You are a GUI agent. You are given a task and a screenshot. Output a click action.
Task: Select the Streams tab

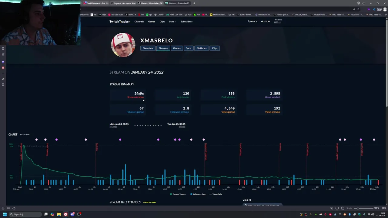pos(163,48)
